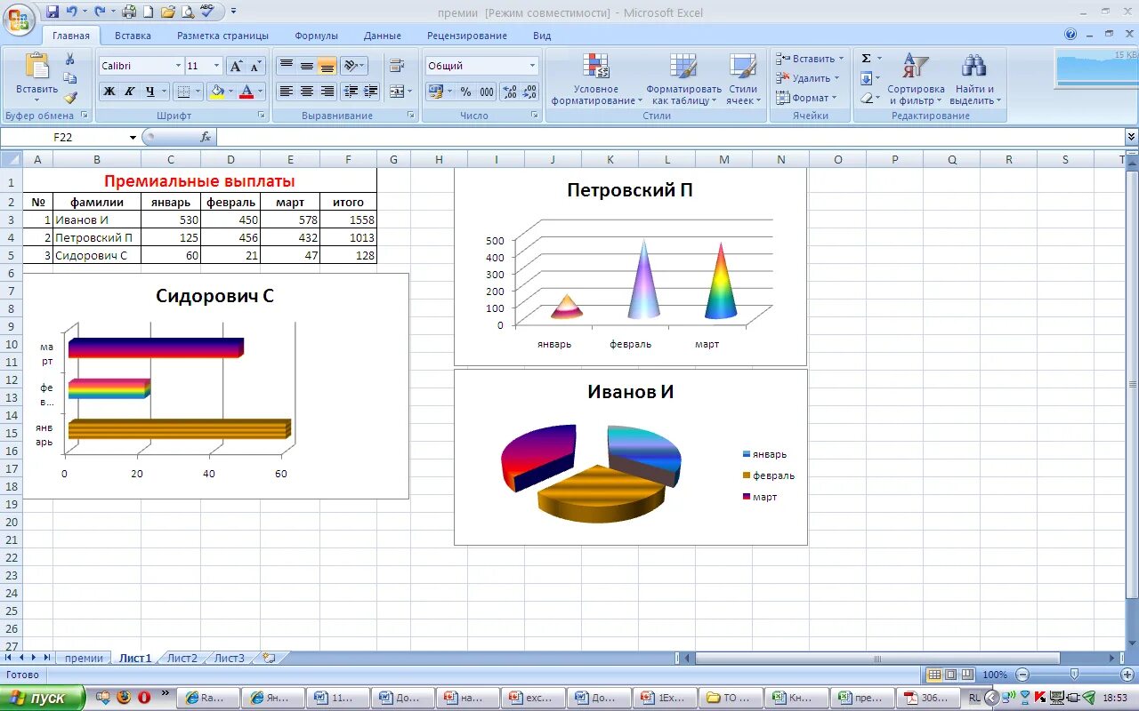Open the number format (Общий) dropdown
Viewport: 1139px width, 711px height.
pos(533,66)
